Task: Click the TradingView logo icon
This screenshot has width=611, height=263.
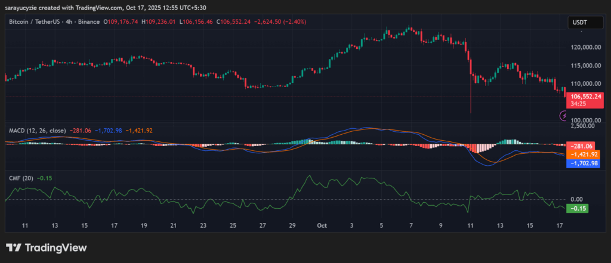Action: click(13, 247)
